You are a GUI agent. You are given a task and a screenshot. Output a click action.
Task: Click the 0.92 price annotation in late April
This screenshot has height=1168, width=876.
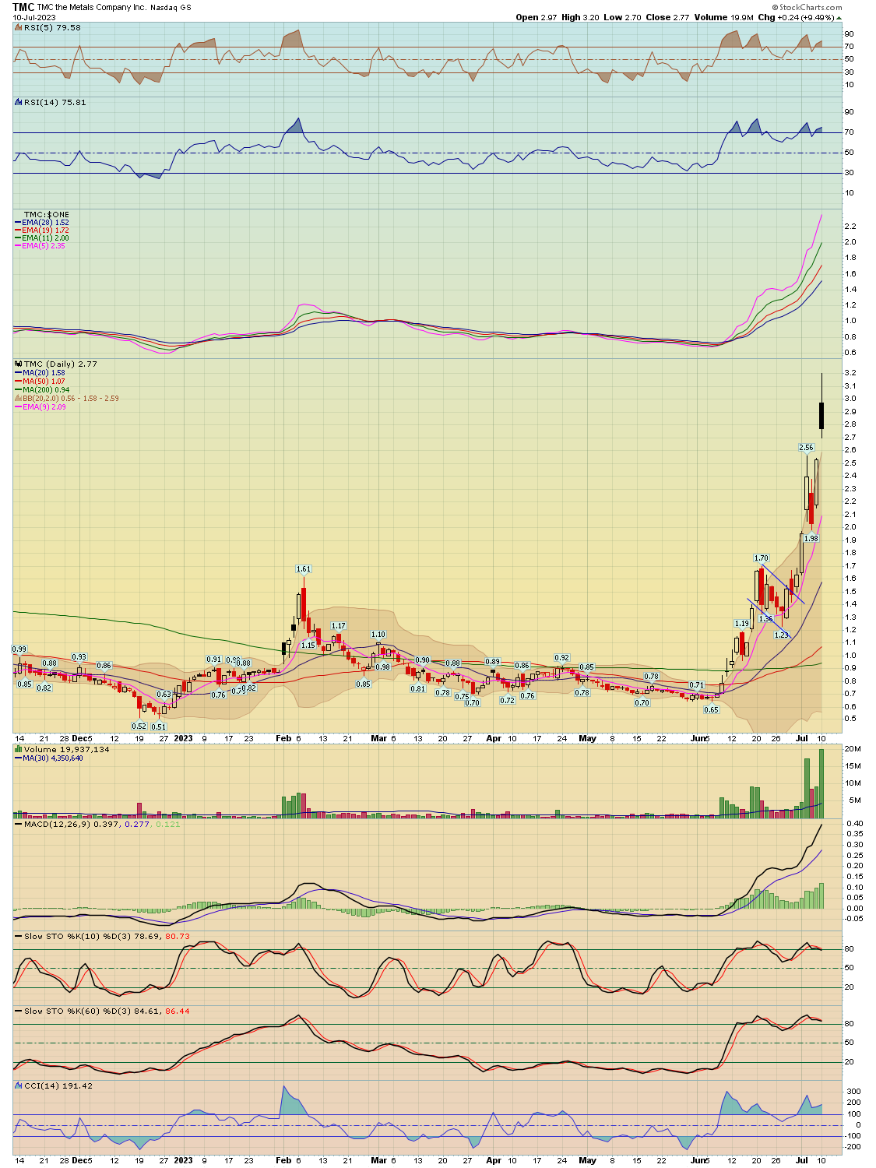coord(562,658)
